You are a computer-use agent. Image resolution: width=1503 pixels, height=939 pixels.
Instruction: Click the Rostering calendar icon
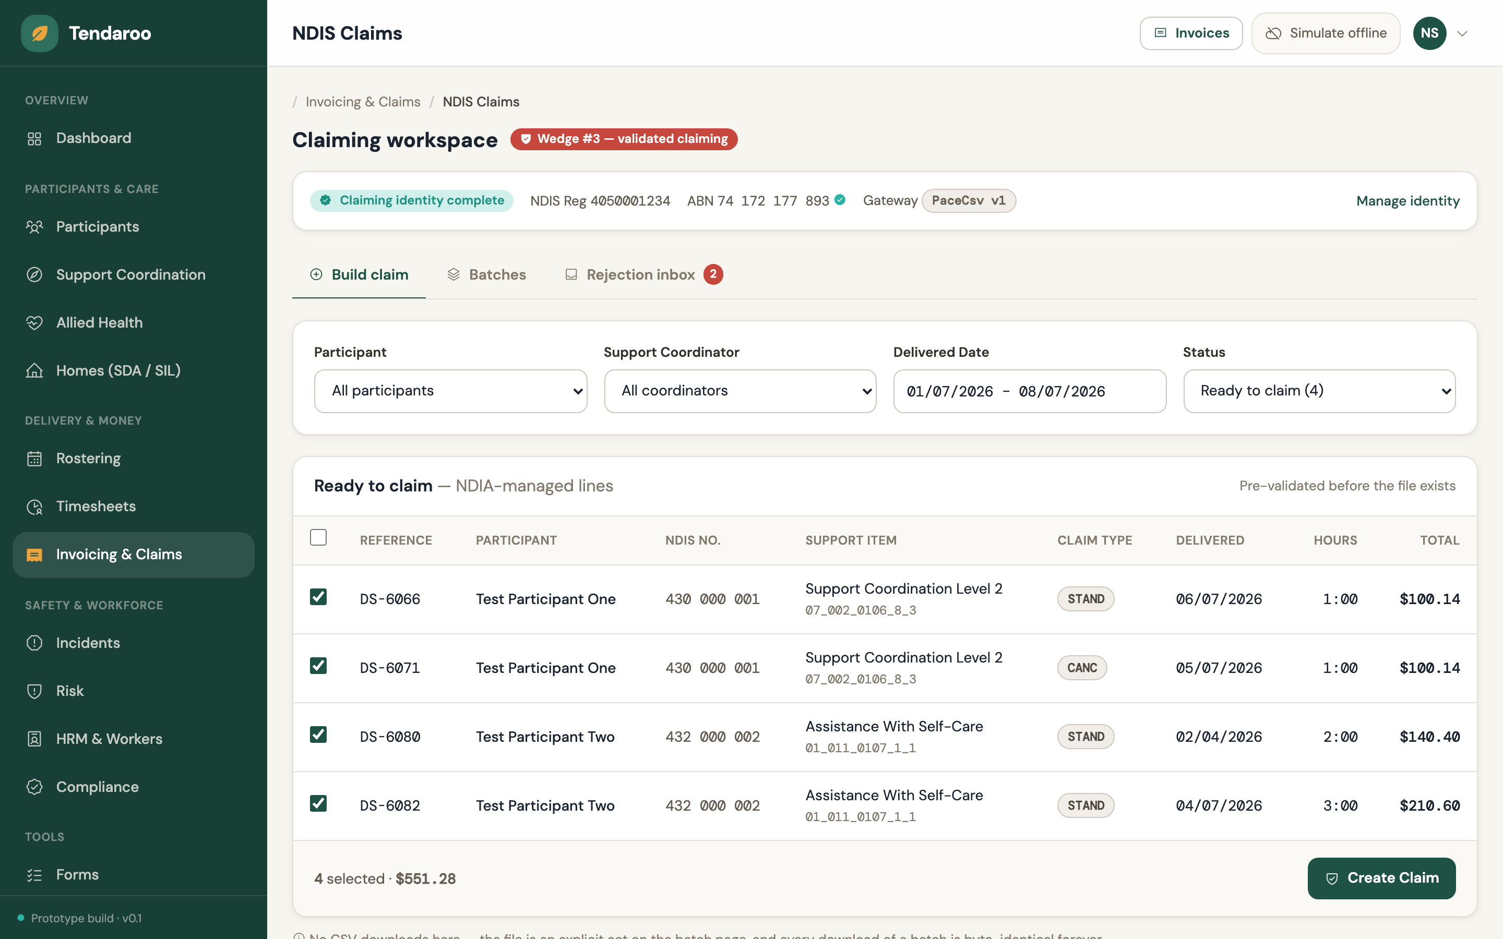[35, 459]
